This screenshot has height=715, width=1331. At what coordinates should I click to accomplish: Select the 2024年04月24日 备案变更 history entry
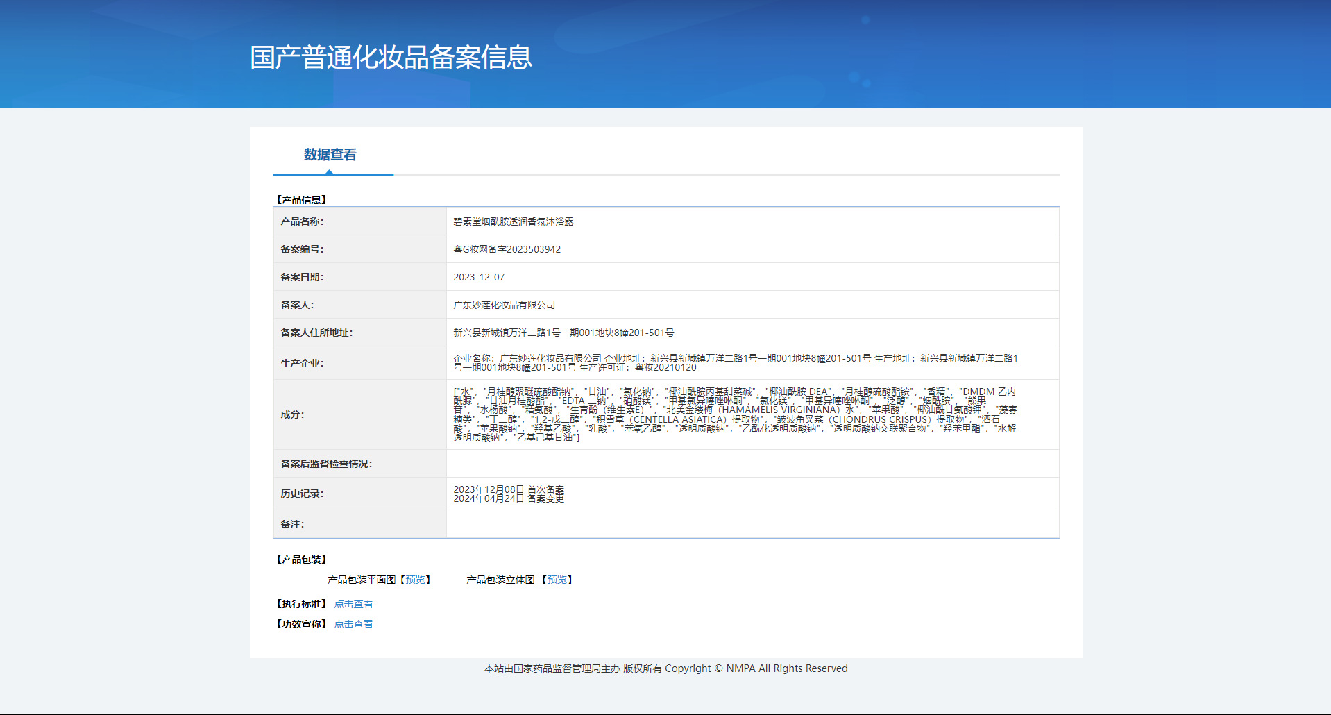point(509,498)
